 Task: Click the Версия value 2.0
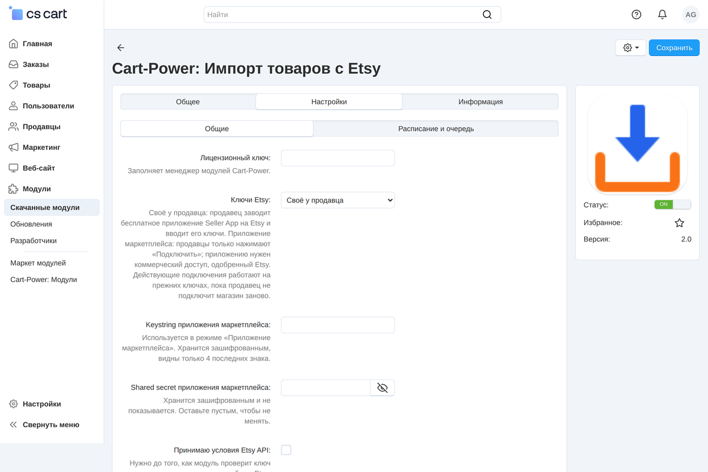pos(686,240)
